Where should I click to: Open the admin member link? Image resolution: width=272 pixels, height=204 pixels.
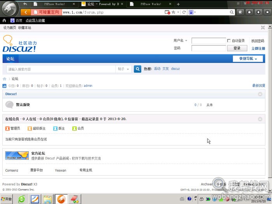tap(88, 86)
